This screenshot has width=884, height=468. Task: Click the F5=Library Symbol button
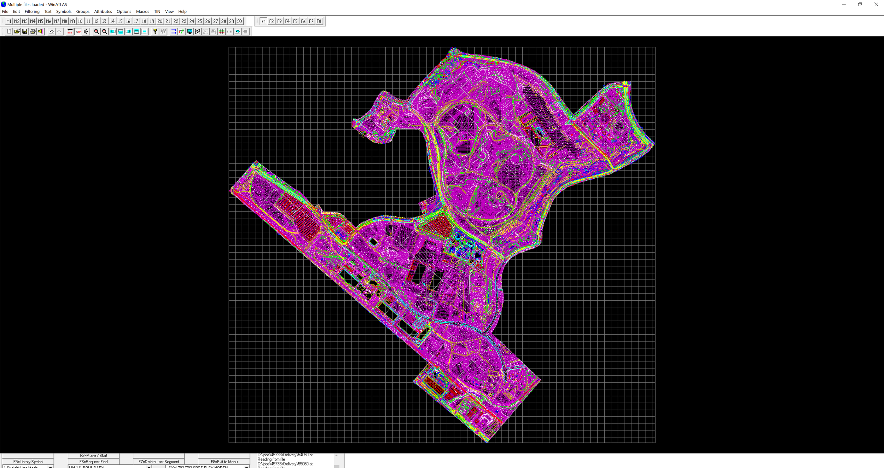(x=28, y=462)
